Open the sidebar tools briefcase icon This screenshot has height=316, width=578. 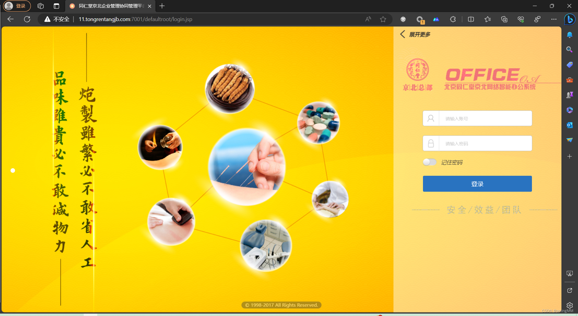tap(570, 80)
